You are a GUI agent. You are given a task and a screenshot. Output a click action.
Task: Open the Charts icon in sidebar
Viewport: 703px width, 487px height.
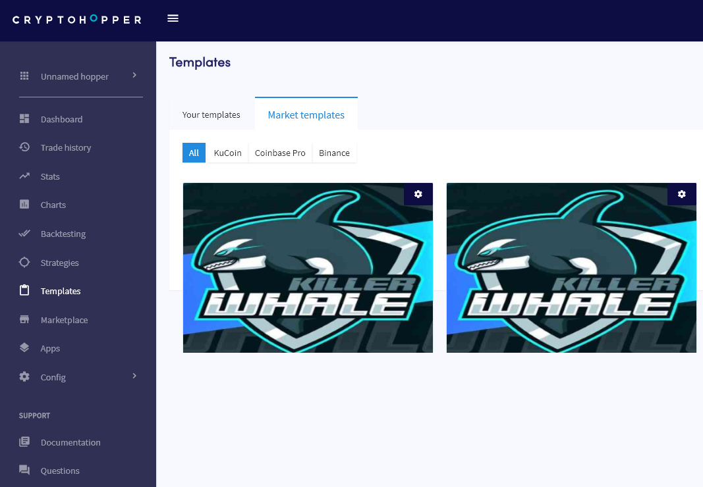[24, 205]
